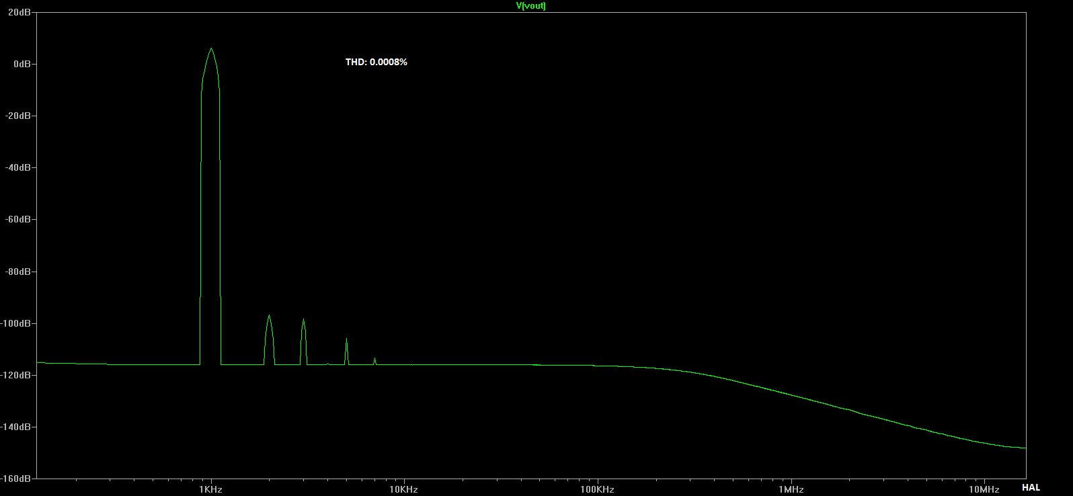Viewport: 1073px width, 496px height.
Task: Click the fundamental peak at 1KHz
Action: point(211,48)
